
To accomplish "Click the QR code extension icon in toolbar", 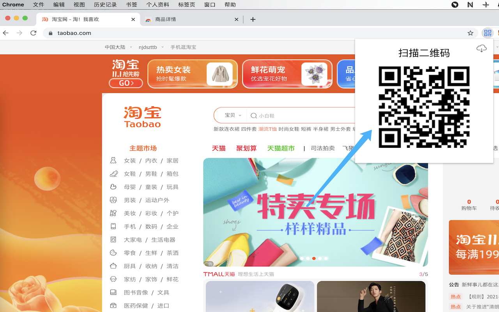I will click(487, 33).
